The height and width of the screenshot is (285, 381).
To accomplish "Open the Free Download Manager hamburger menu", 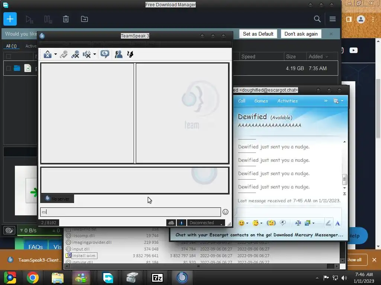I will [x=333, y=19].
